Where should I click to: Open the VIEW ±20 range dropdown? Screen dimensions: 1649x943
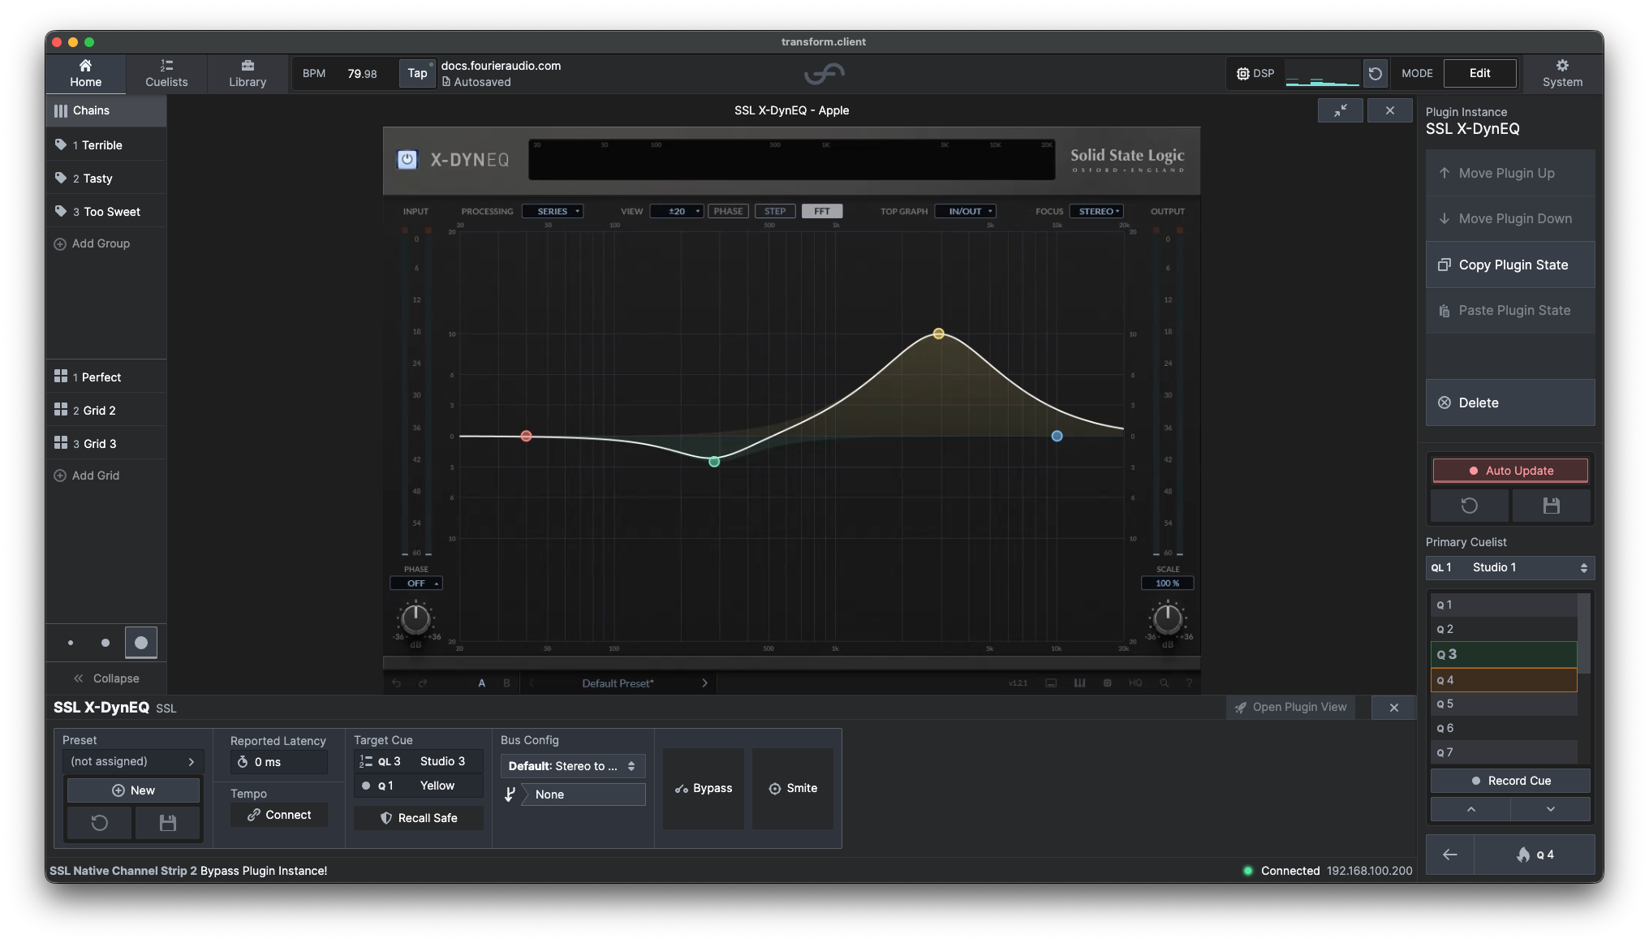677,211
